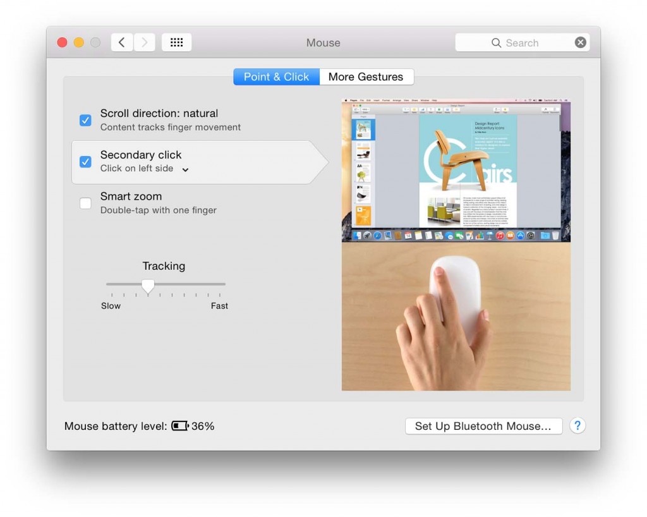647x517 pixels.
Task: Open help via the question mark icon
Action: (577, 425)
